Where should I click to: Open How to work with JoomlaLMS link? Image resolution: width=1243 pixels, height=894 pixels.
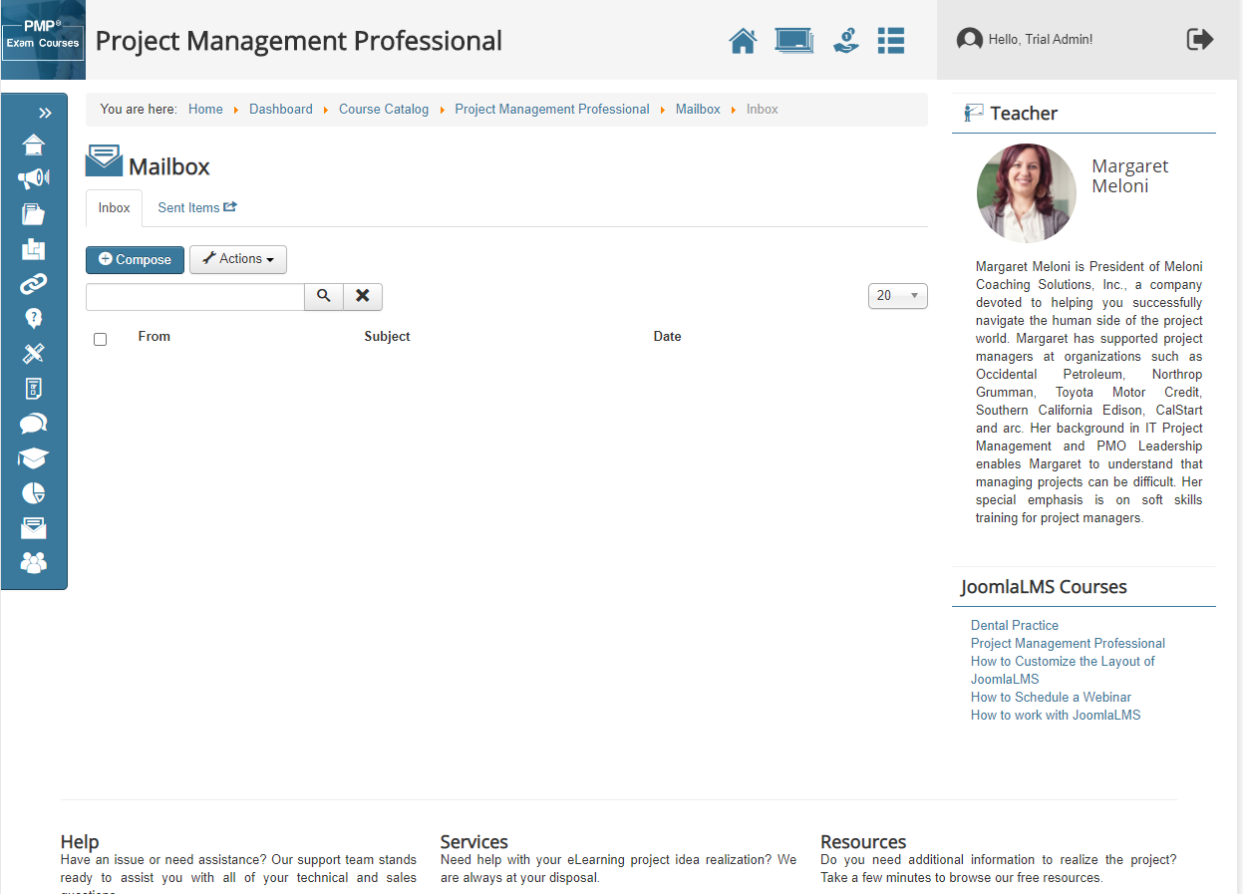(1056, 716)
